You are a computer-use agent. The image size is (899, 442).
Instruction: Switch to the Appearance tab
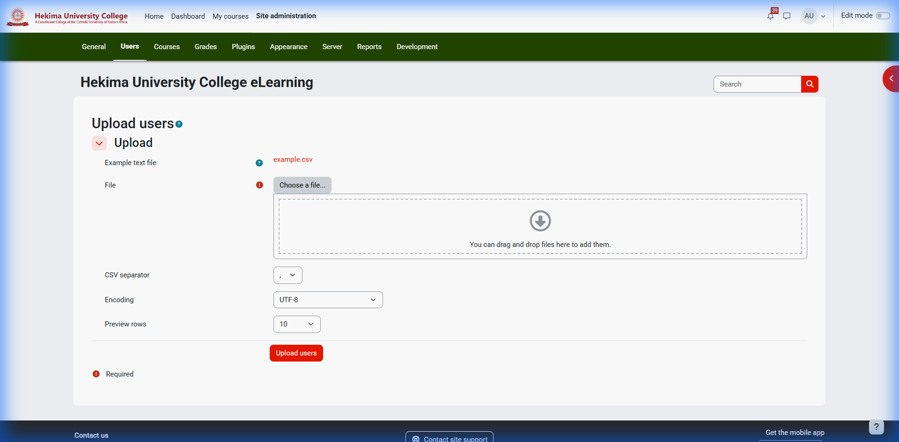[289, 47]
